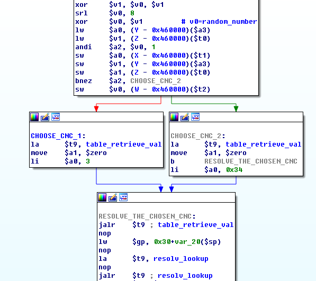Click RESOLVE_THE_CHOSEN_CNC branch target in CHOOSE_CNC_2
Screen dimensions: 316x281
251,161
